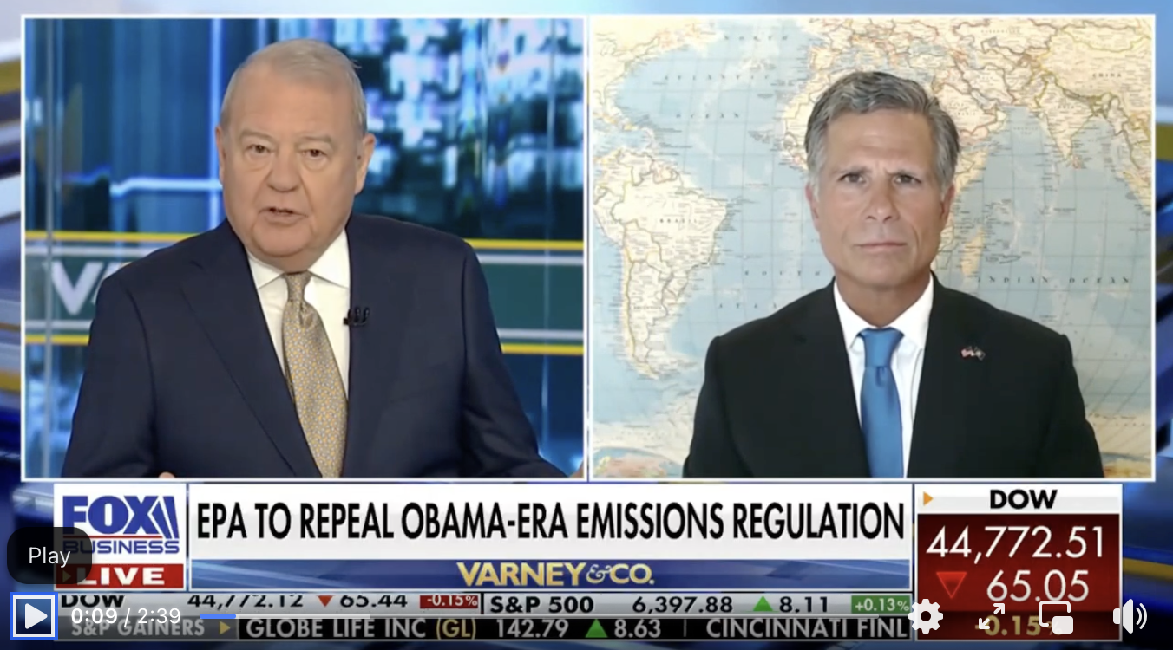The image size is (1173, 650).
Task: Click the Play tooltip label
Action: point(49,556)
